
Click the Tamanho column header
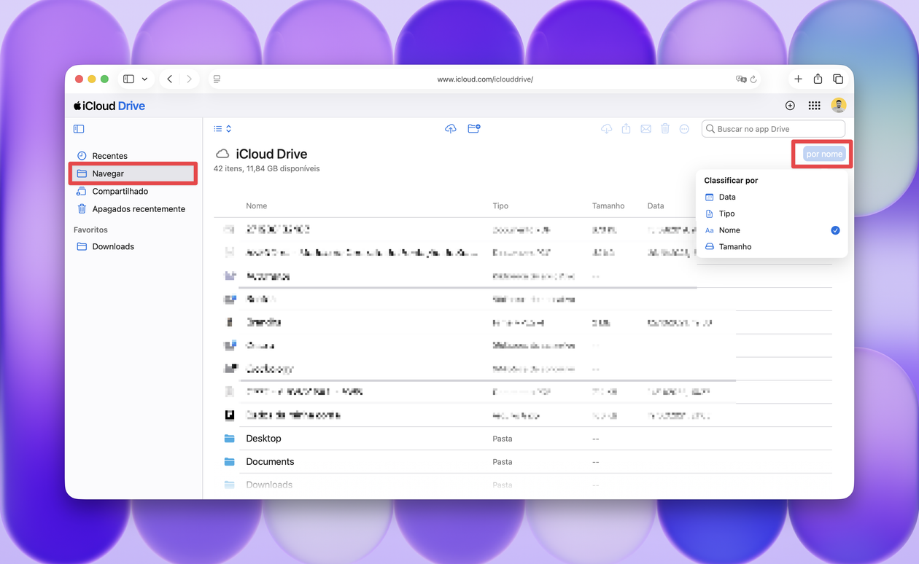[x=608, y=206]
